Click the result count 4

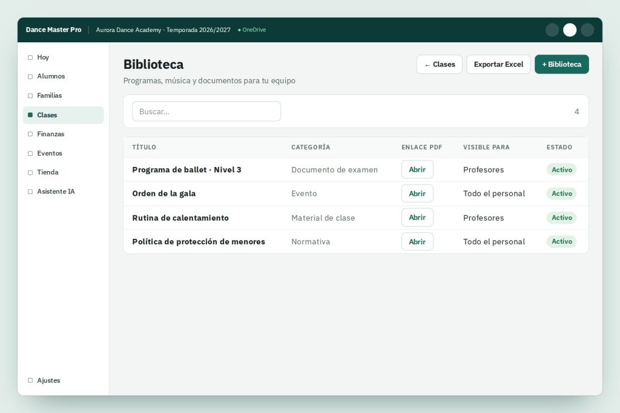click(576, 112)
